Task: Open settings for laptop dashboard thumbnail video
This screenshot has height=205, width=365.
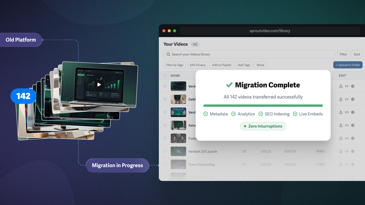Action: coord(353,86)
